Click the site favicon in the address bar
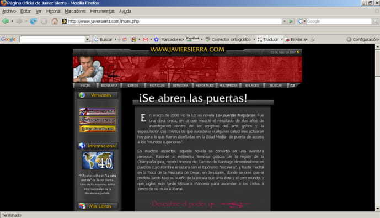The width and height of the screenshot is (380, 218). click(65, 22)
